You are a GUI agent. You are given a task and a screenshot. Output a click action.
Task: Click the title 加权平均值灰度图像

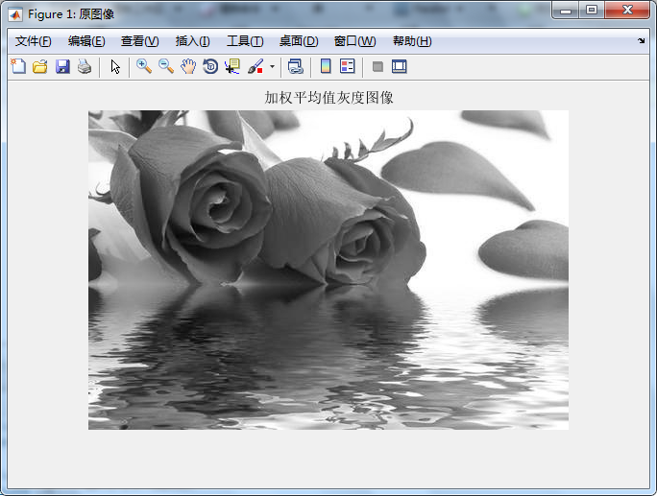coord(328,98)
